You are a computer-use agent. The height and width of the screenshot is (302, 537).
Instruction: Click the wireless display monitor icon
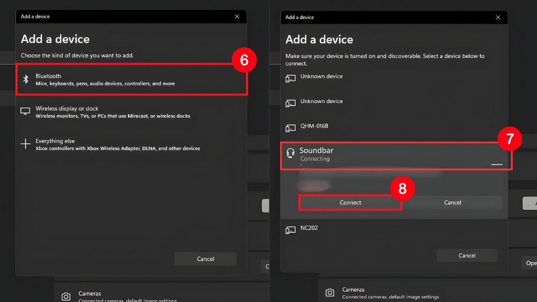pos(26,111)
